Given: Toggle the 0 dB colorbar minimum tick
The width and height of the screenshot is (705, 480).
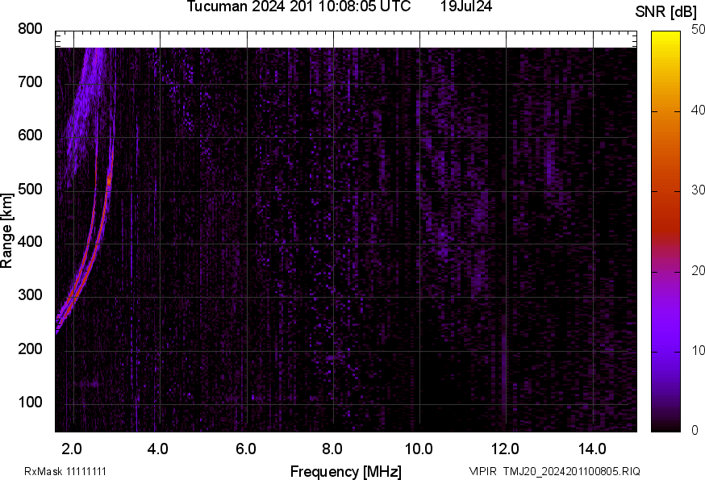Looking at the screenshot, I should [x=695, y=431].
